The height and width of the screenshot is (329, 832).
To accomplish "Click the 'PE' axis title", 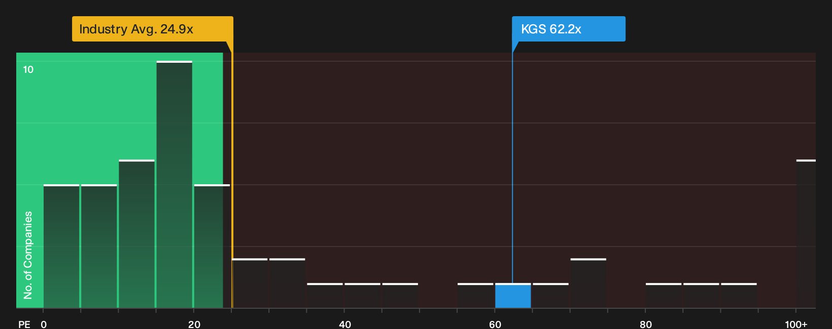I will 24,324.
